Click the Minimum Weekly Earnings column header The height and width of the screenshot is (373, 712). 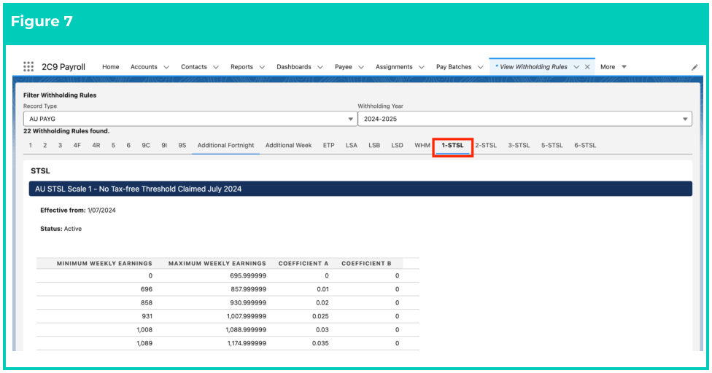tap(104, 263)
